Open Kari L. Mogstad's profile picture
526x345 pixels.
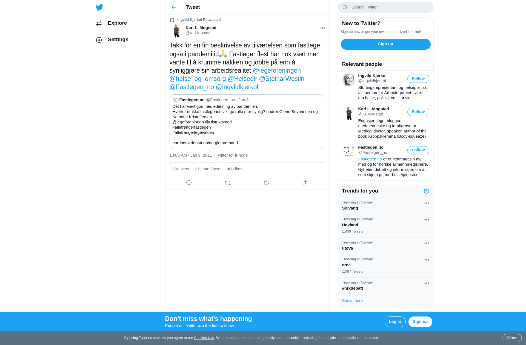176,30
